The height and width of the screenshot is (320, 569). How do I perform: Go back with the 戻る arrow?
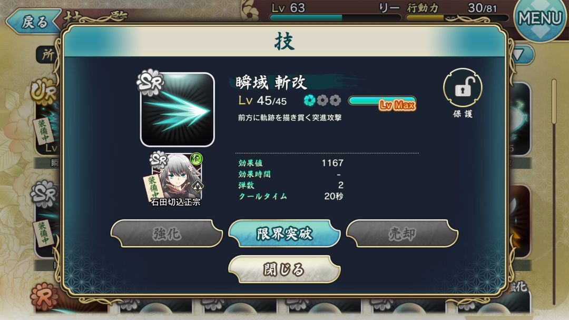pos(33,22)
